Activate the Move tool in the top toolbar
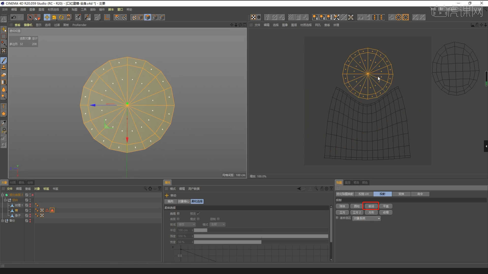Viewport: 488px width, 274px height. pyautogui.click(x=47, y=17)
